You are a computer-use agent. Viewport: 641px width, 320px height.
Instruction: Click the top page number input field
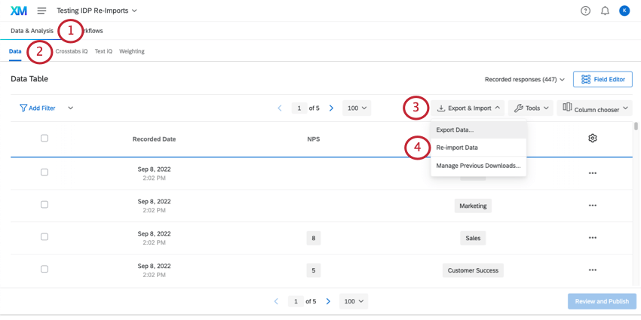tap(299, 108)
